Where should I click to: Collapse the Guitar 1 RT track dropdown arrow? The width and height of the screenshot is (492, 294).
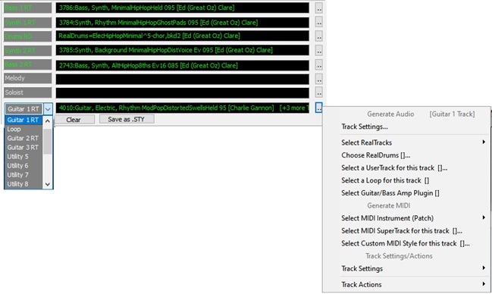tap(48, 109)
